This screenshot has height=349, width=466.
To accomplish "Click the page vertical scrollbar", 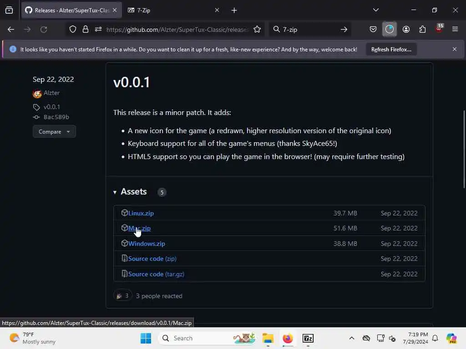I will (x=464, y=149).
